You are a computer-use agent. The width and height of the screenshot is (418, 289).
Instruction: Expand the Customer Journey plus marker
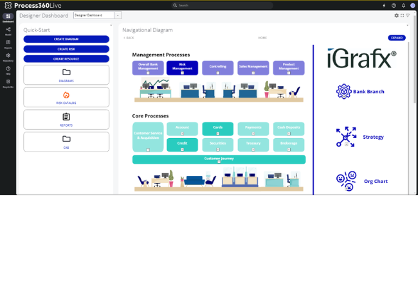[219, 162]
